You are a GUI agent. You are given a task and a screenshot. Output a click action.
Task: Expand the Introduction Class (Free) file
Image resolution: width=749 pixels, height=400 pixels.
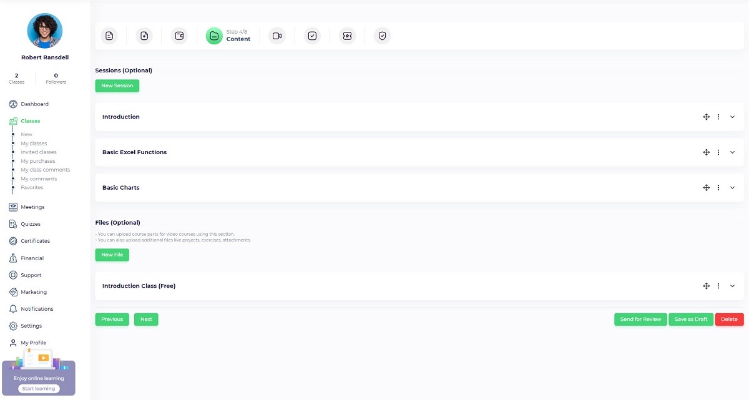point(733,286)
